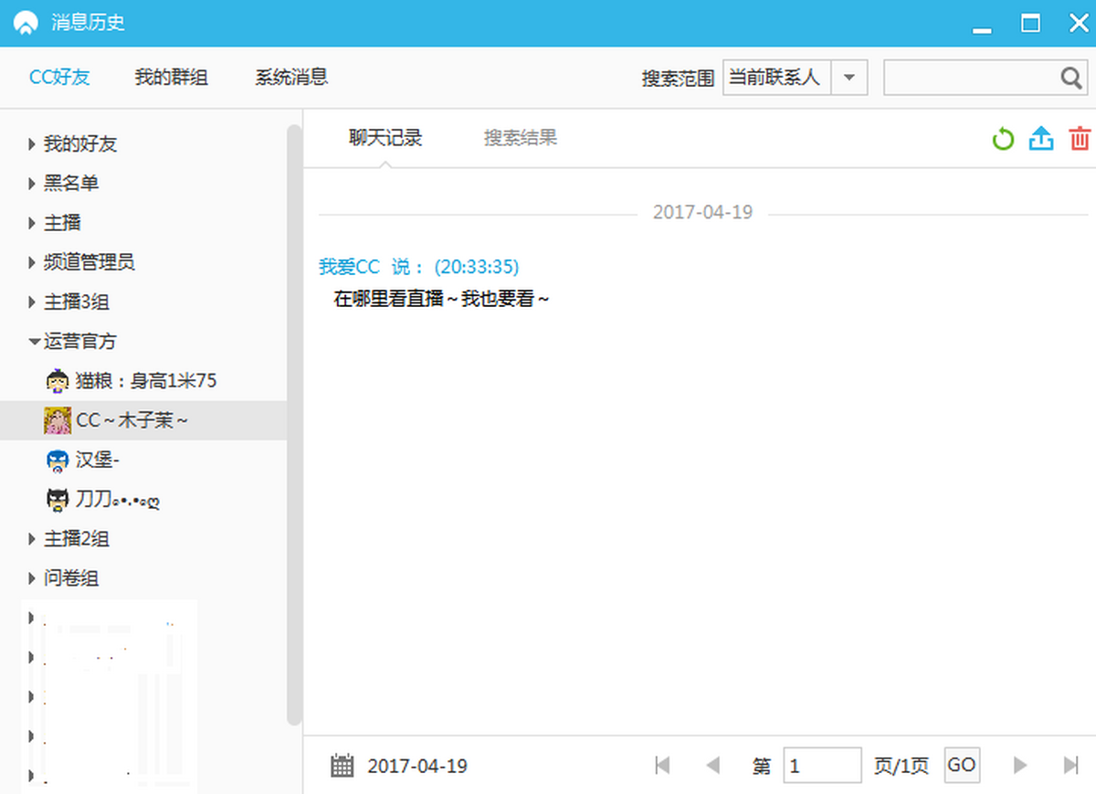Collapse the 运营官方 group
1096x794 pixels.
(34, 342)
